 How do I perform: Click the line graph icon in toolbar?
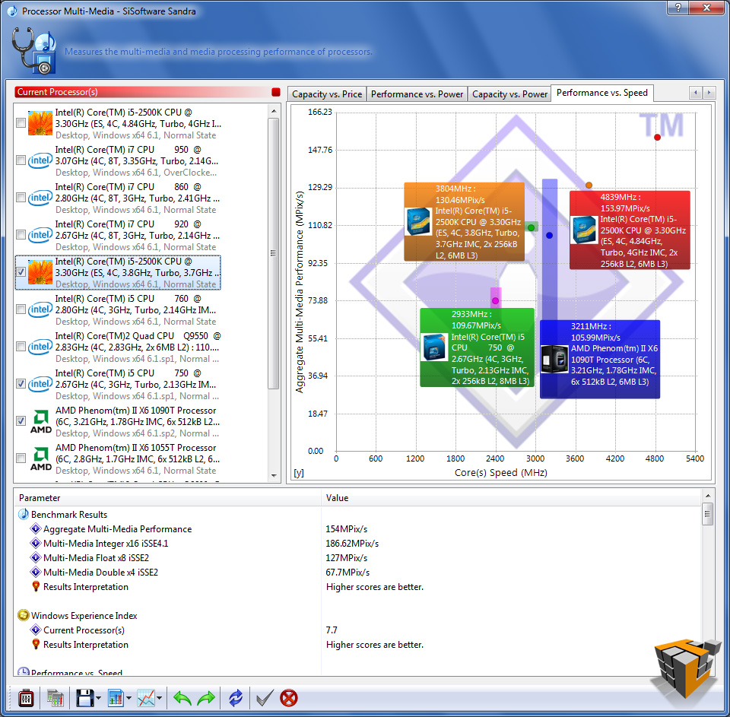pos(146,699)
